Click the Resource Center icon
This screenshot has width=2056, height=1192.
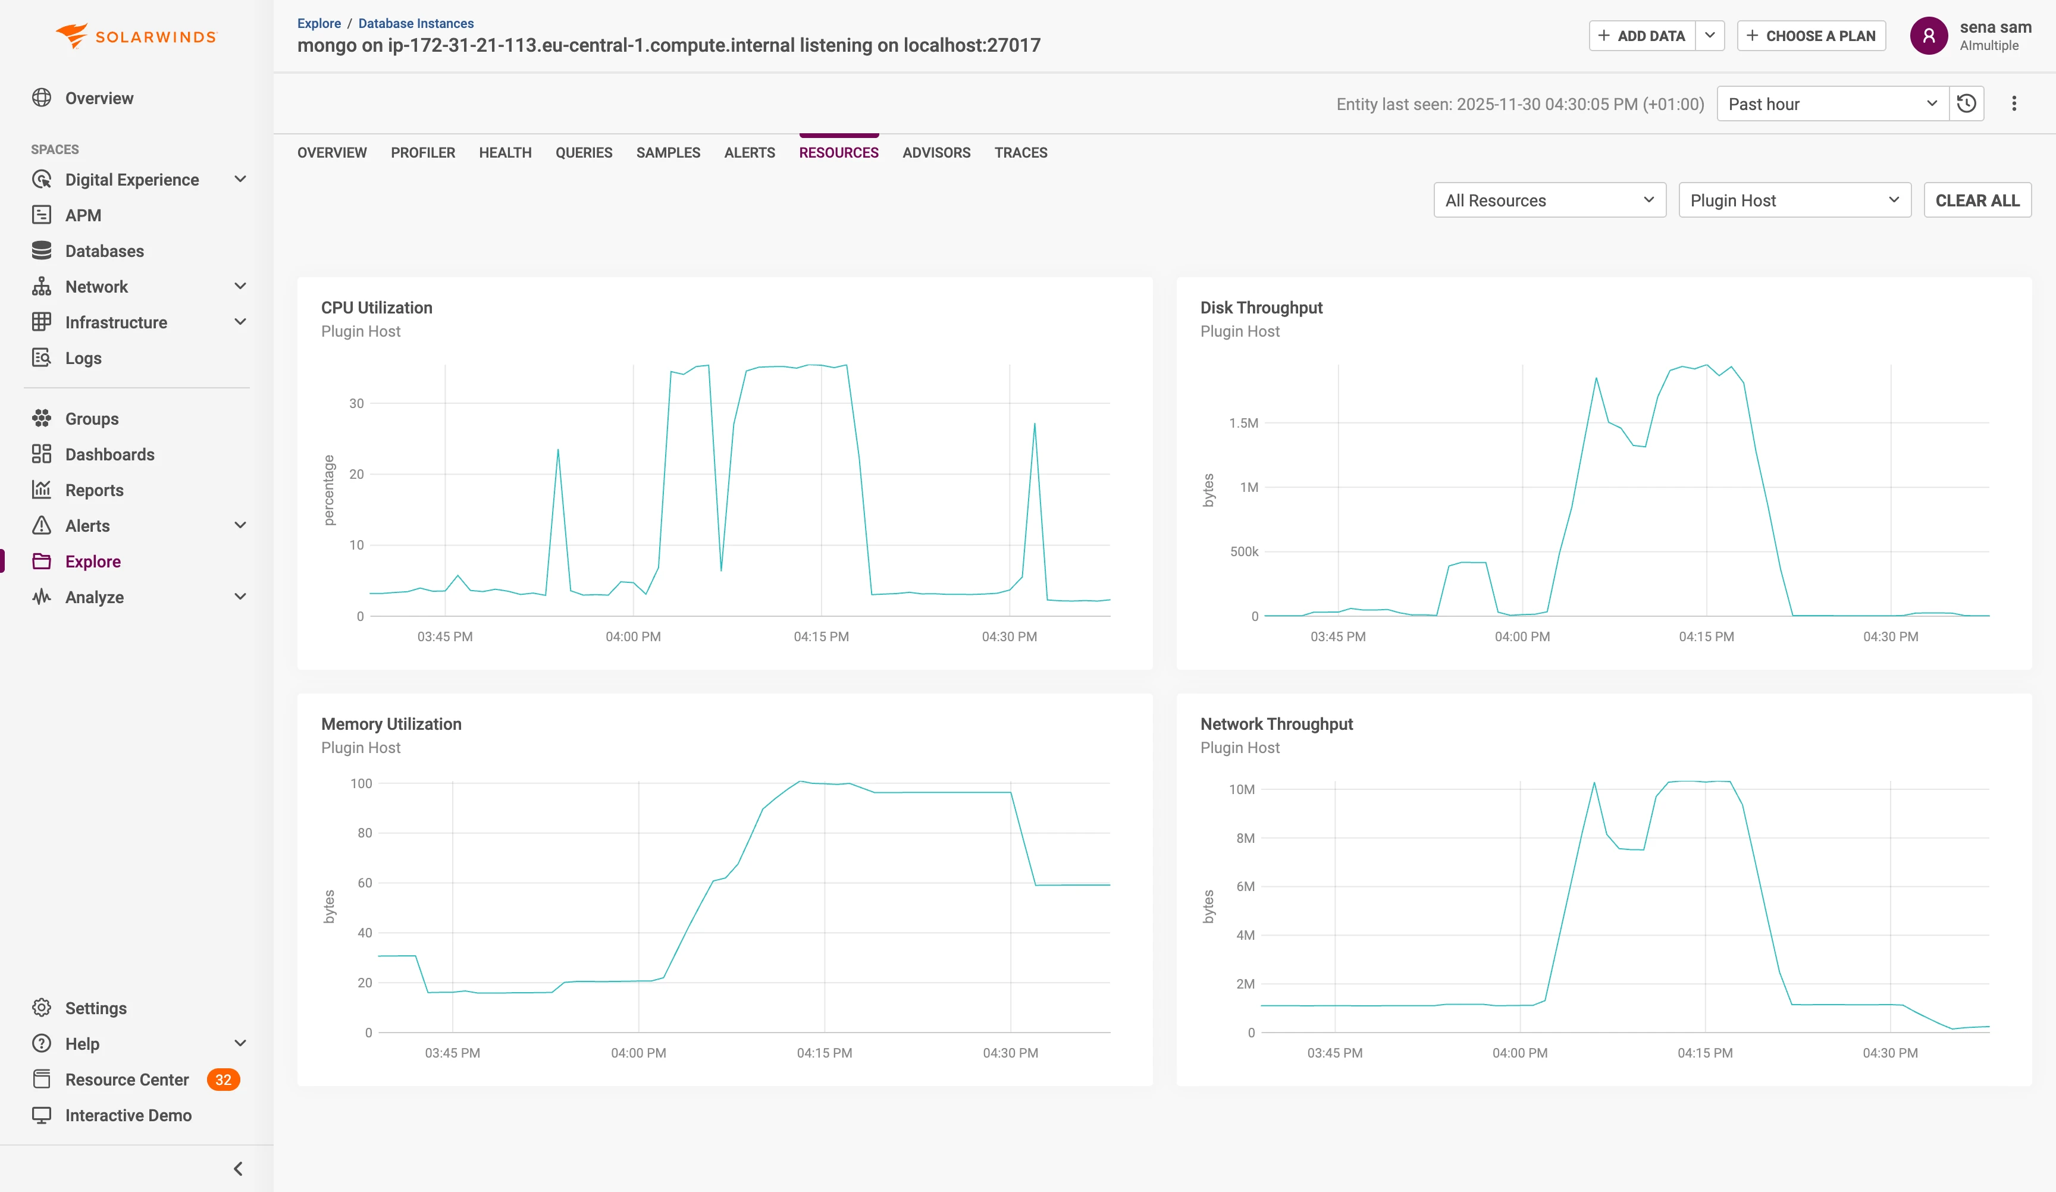click(42, 1080)
